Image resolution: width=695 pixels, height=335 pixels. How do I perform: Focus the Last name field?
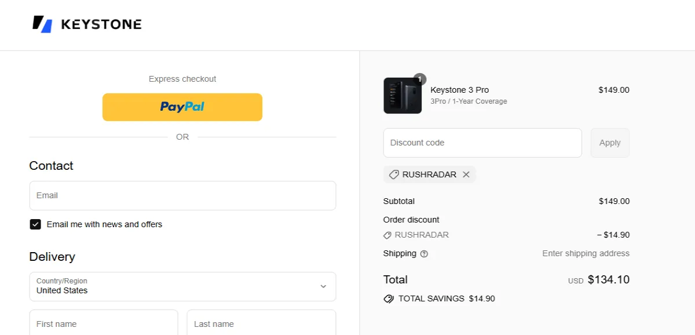(x=261, y=324)
